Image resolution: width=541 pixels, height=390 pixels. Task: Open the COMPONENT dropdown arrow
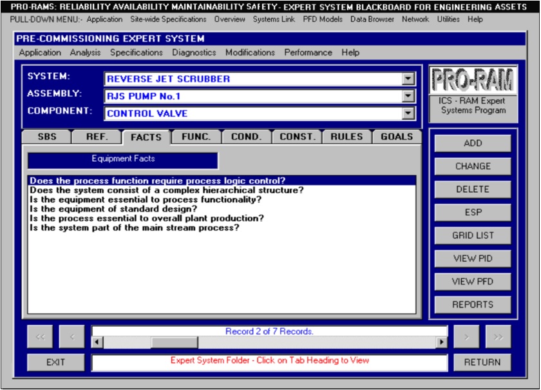point(408,113)
